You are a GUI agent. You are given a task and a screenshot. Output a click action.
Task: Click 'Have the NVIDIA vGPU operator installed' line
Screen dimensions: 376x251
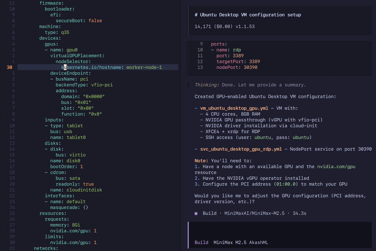click(x=256, y=178)
